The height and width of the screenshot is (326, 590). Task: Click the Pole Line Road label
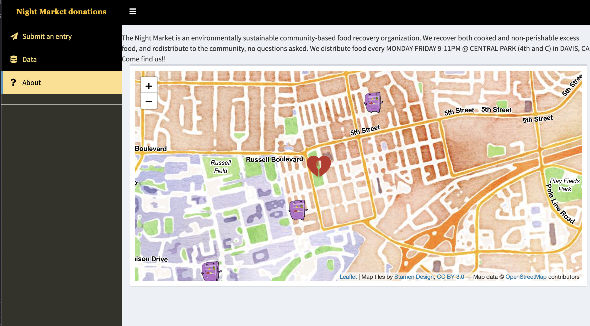click(x=560, y=204)
